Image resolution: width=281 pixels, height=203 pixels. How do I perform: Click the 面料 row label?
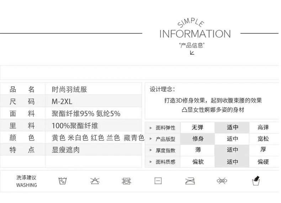(22, 114)
